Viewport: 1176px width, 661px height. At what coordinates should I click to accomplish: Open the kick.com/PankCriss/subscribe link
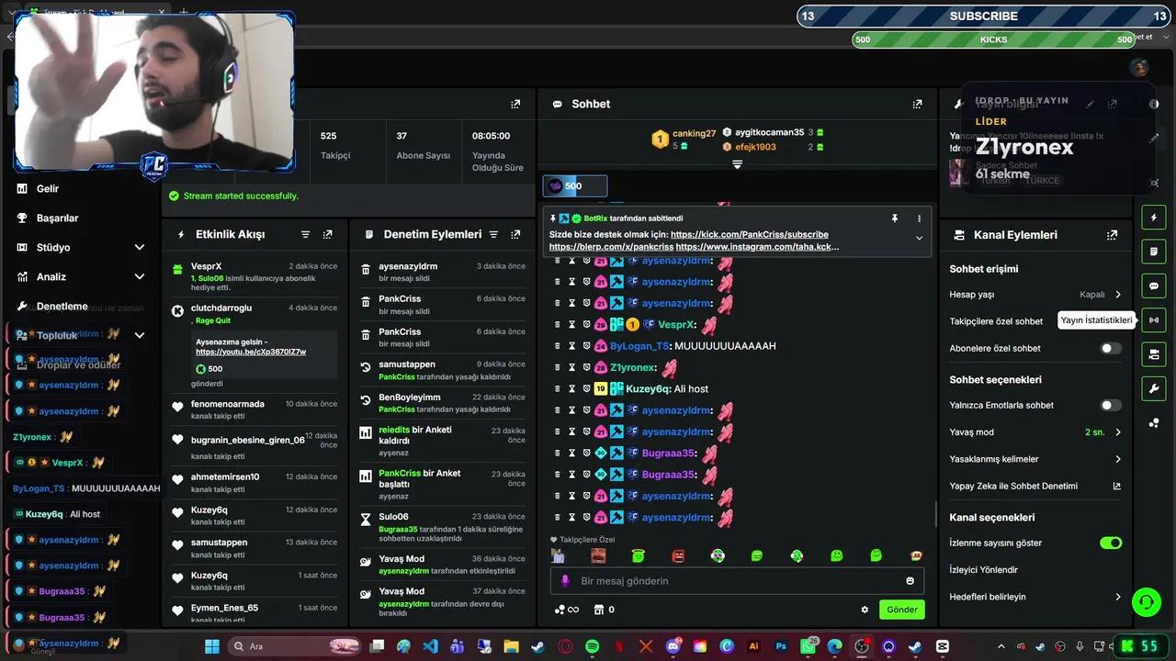click(x=750, y=235)
